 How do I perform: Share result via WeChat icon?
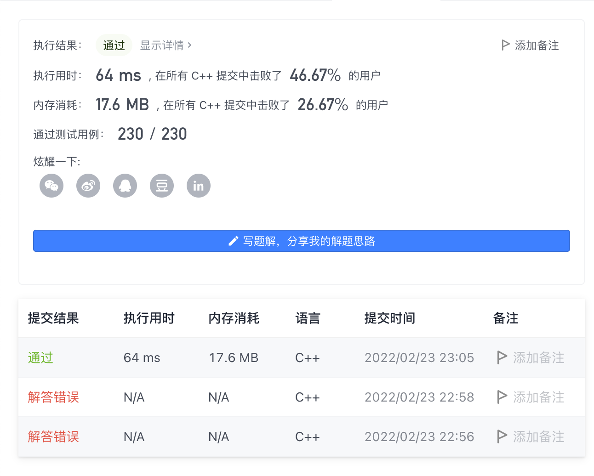(x=51, y=186)
